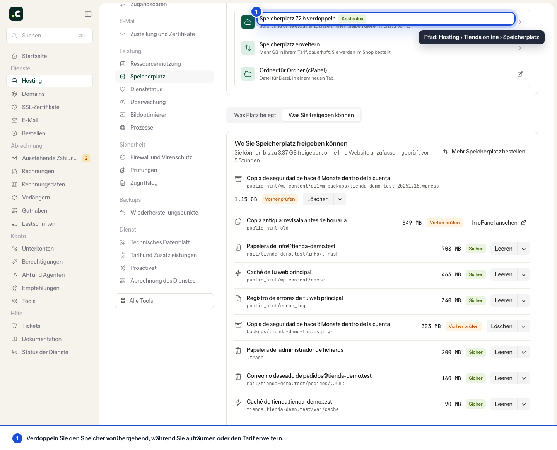The image size is (557, 450).
Task: Open Wiederherstellungspunkte under Backups
Action: pyautogui.click(x=164, y=213)
